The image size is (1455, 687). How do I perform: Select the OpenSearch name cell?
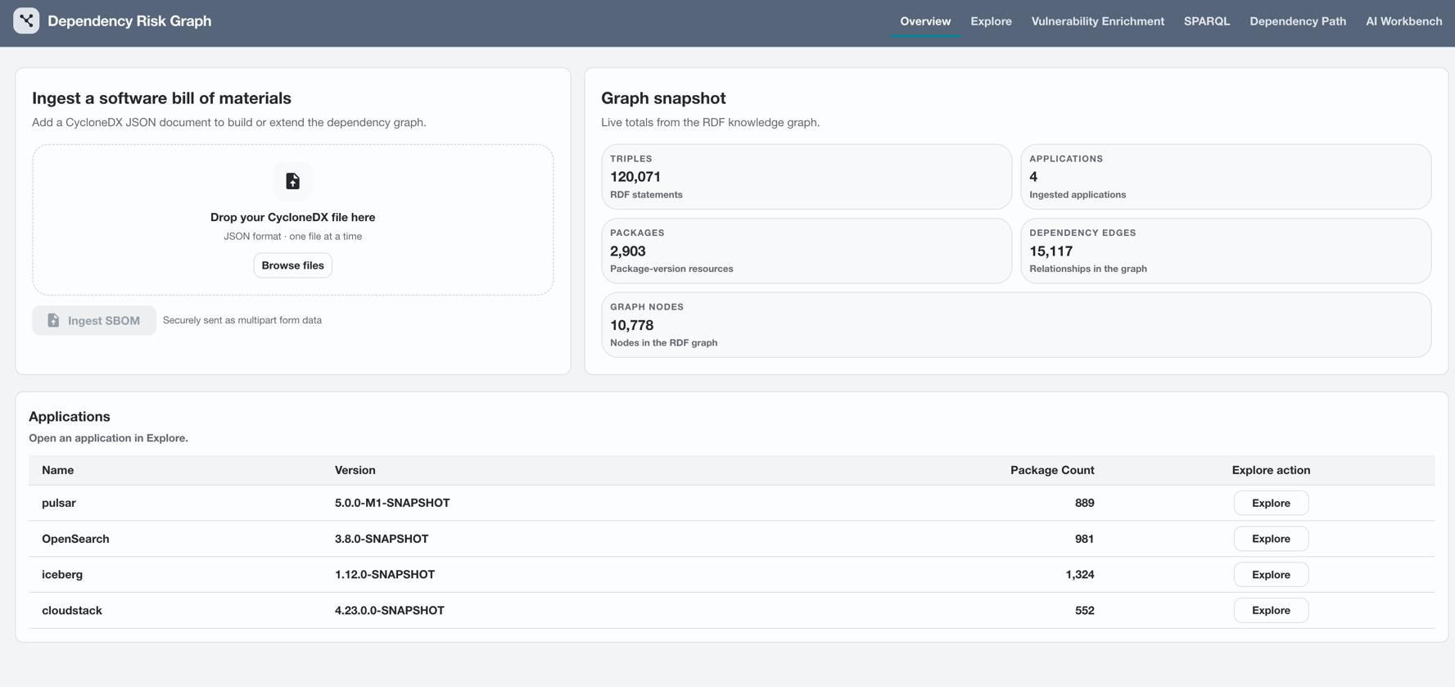(75, 539)
